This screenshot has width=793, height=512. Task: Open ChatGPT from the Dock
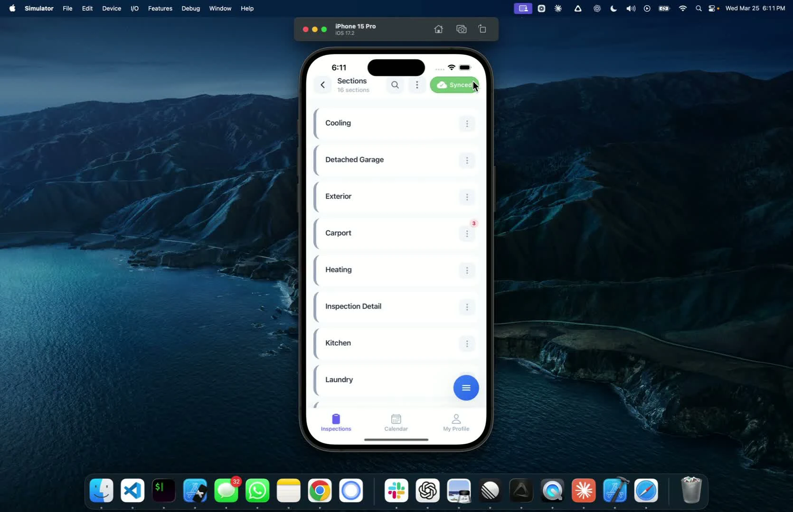(427, 491)
